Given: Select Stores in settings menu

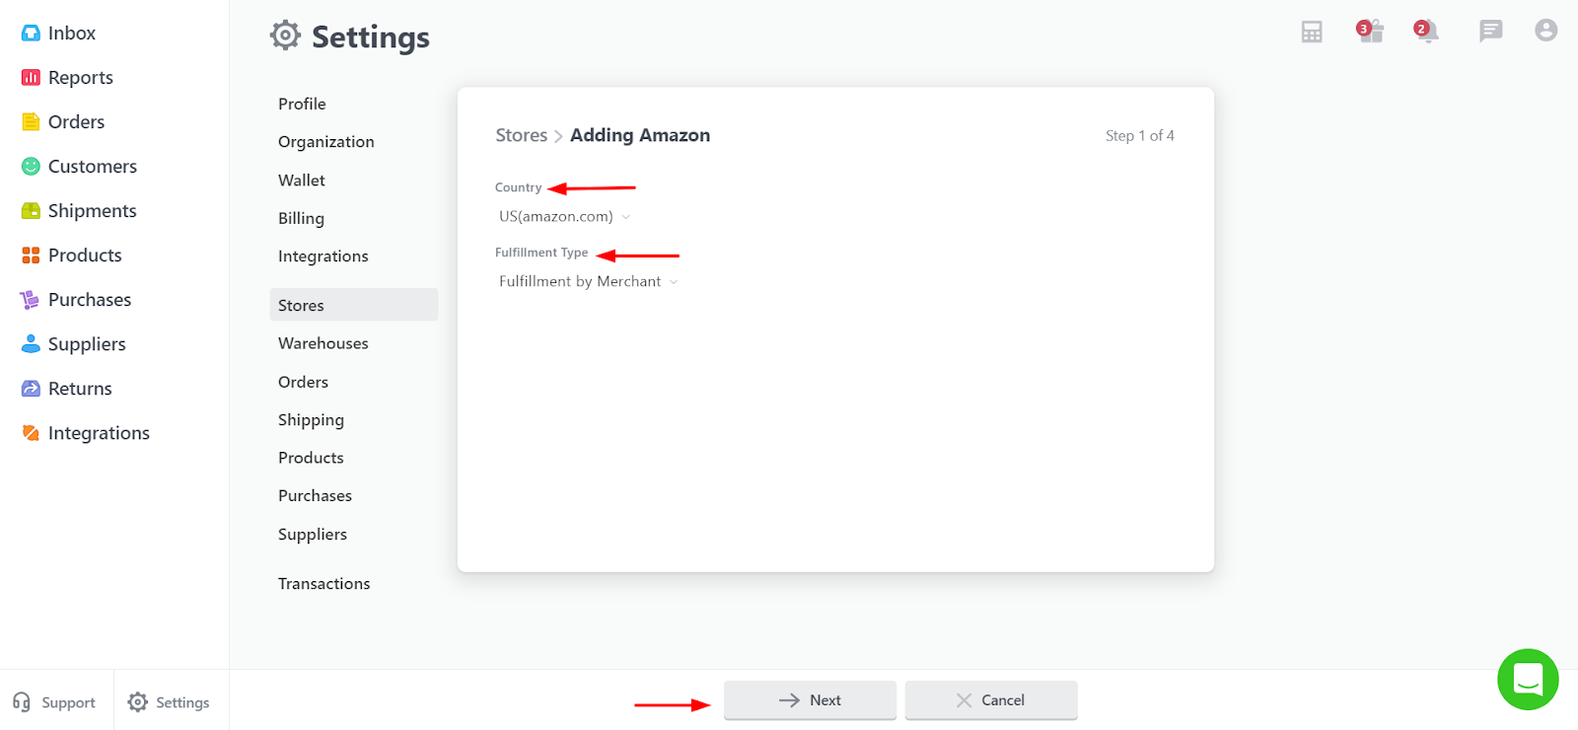Looking at the screenshot, I should point(354,305).
